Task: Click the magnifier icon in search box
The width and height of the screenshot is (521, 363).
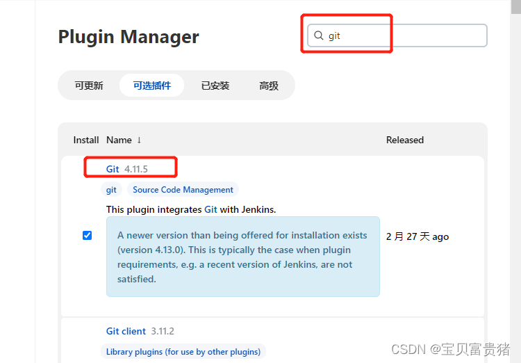Action: [319, 35]
